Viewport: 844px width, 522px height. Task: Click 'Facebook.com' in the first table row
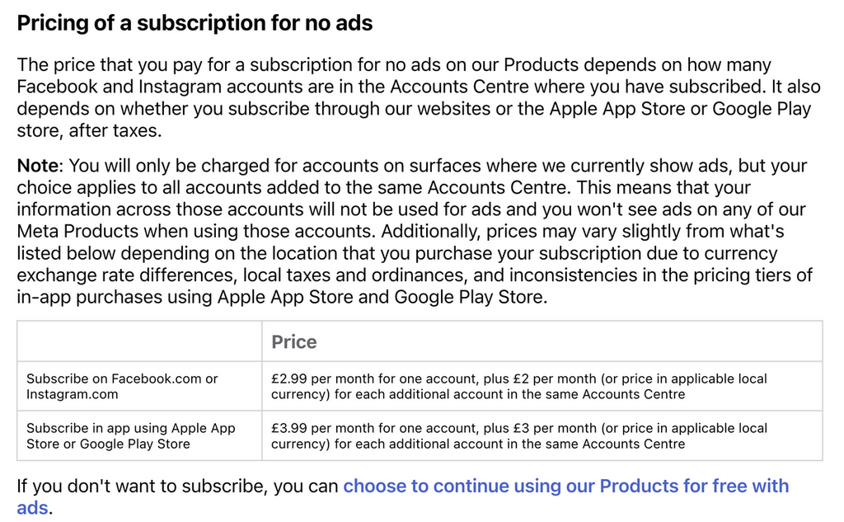pyautogui.click(x=157, y=379)
